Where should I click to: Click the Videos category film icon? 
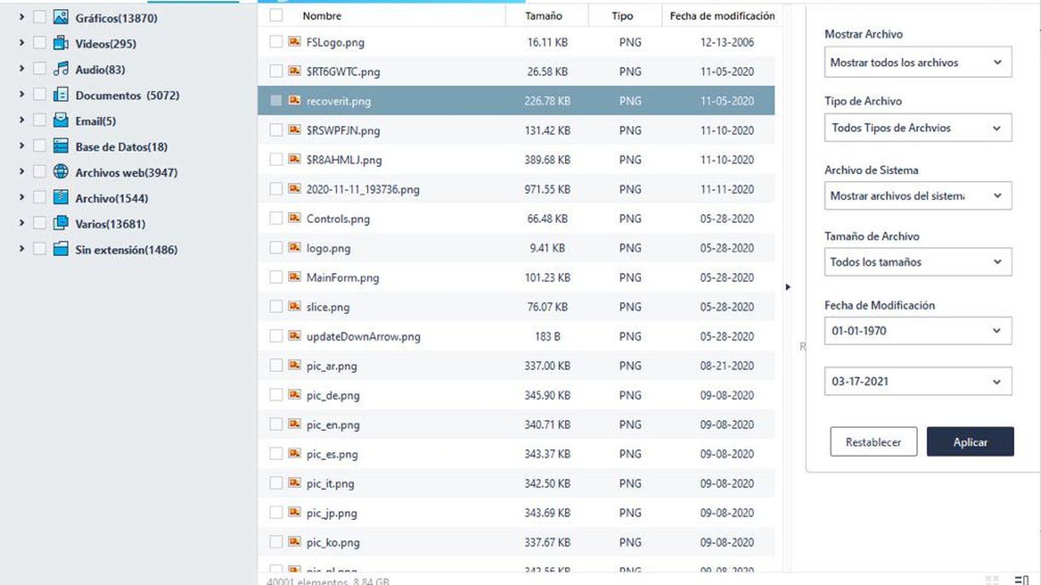point(61,44)
